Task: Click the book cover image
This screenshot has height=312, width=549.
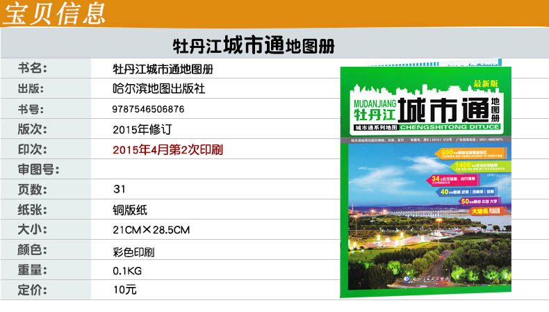Action: [426, 181]
